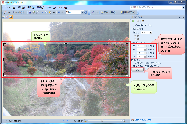Click the zoom slider thumb
Screen dimensions: 187x125
click(x=102, y=120)
